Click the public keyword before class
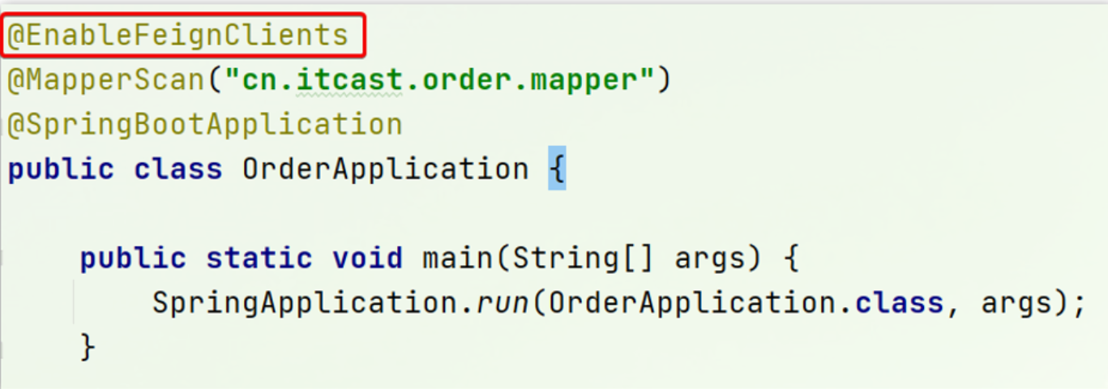This screenshot has width=1108, height=389. [61, 169]
